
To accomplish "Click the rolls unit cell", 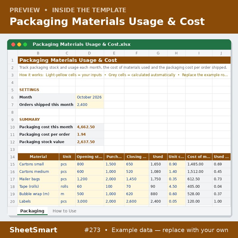I will click(x=67, y=187).
